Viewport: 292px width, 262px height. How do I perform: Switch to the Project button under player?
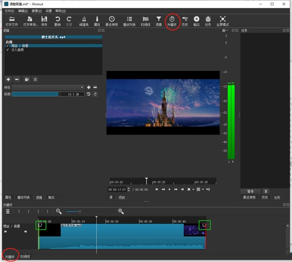coord(122,198)
